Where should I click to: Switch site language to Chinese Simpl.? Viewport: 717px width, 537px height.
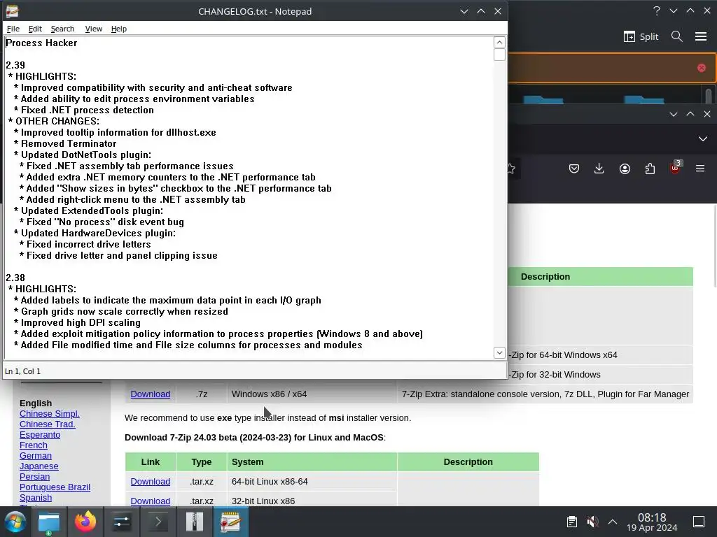click(x=50, y=414)
